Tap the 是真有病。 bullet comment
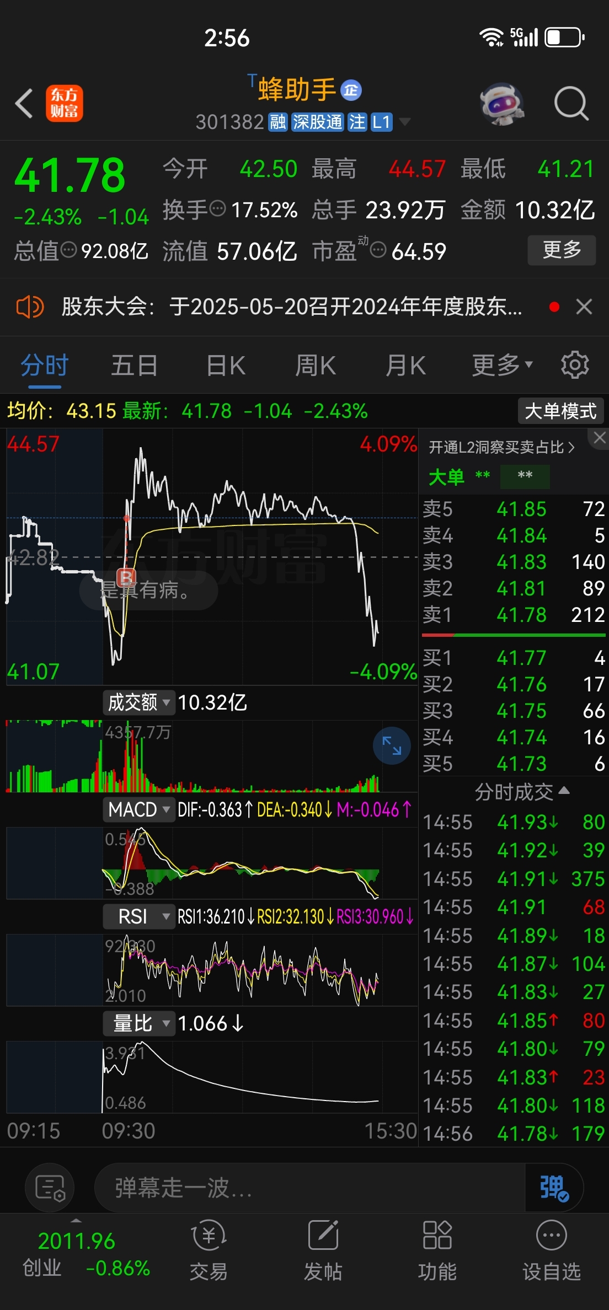 (148, 590)
